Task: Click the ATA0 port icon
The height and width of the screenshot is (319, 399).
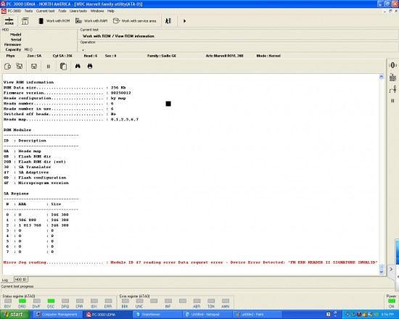Action: point(9,21)
